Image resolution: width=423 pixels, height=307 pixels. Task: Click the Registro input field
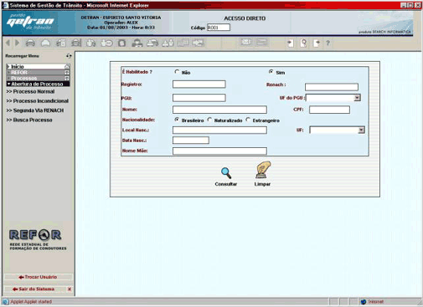point(199,84)
